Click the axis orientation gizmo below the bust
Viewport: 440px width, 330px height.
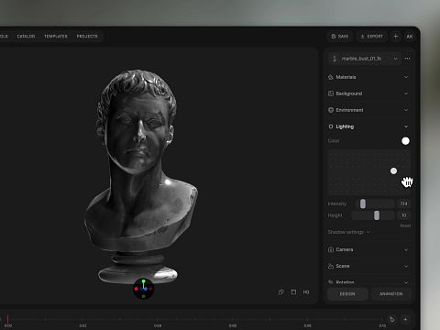click(x=143, y=289)
